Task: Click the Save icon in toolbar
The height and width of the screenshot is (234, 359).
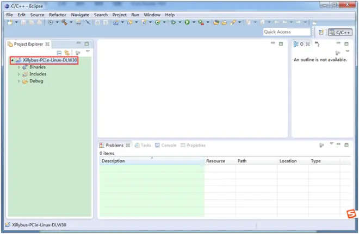Action: point(23,22)
